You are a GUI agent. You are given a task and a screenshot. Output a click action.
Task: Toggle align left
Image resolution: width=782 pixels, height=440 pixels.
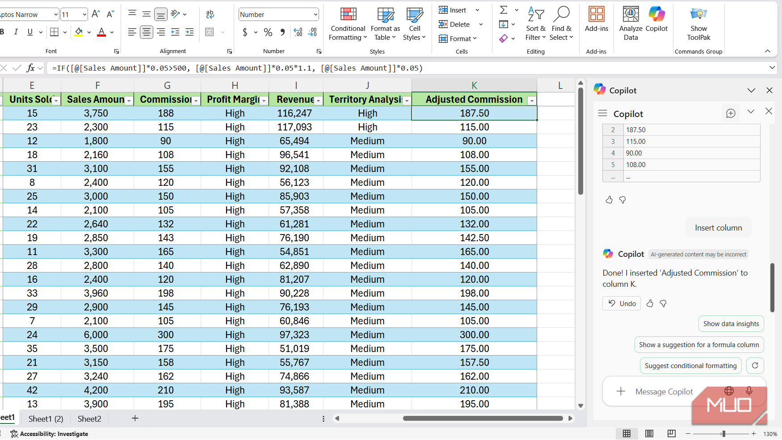pos(132,32)
